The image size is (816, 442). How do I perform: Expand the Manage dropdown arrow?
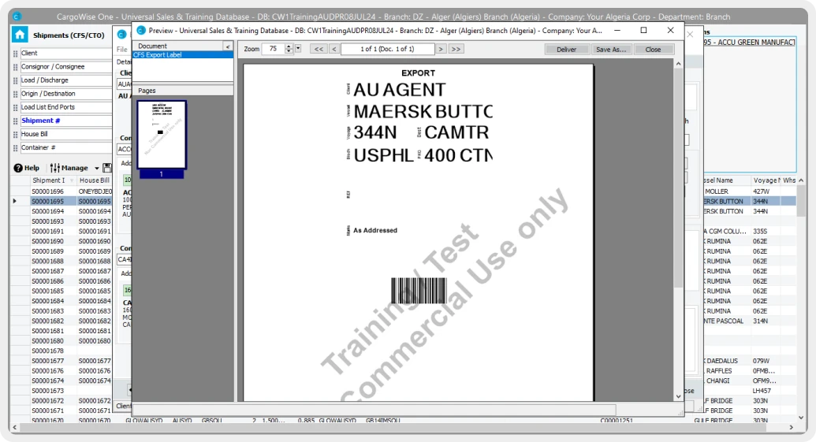[x=97, y=168]
